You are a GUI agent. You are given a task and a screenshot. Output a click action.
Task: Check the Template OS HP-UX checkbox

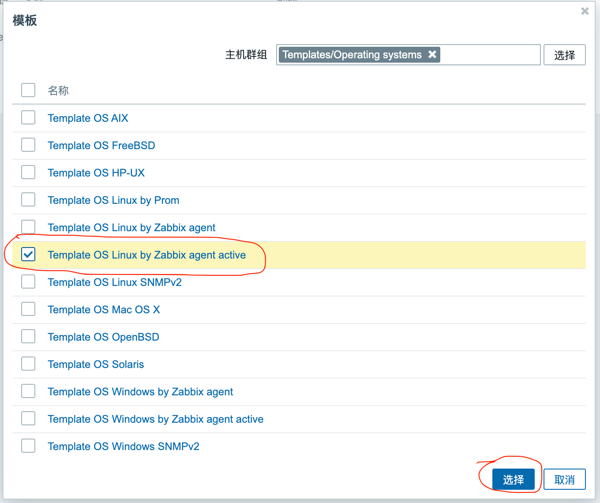click(x=28, y=172)
